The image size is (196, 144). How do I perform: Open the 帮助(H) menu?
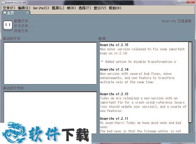115,8
